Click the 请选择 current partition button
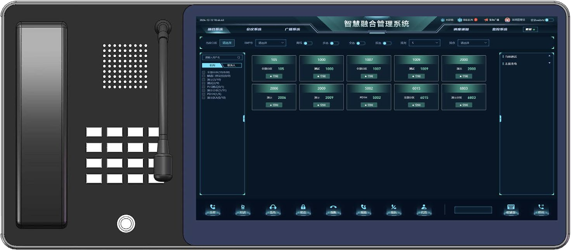Viewport: 571px width, 250px height. click(227, 43)
